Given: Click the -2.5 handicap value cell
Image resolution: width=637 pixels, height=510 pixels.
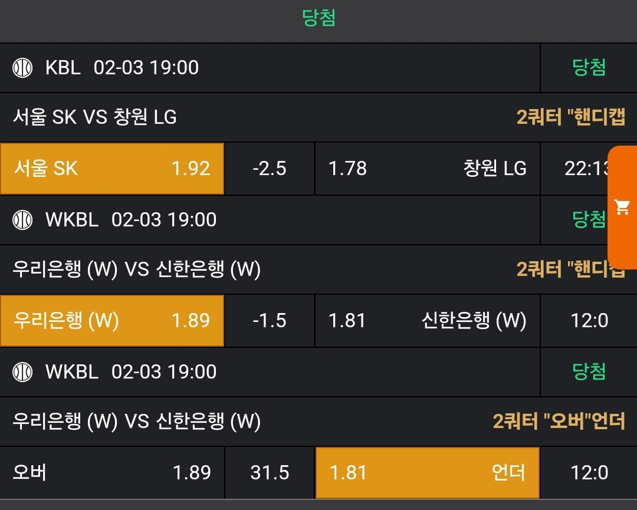Looking at the screenshot, I should point(270,169).
